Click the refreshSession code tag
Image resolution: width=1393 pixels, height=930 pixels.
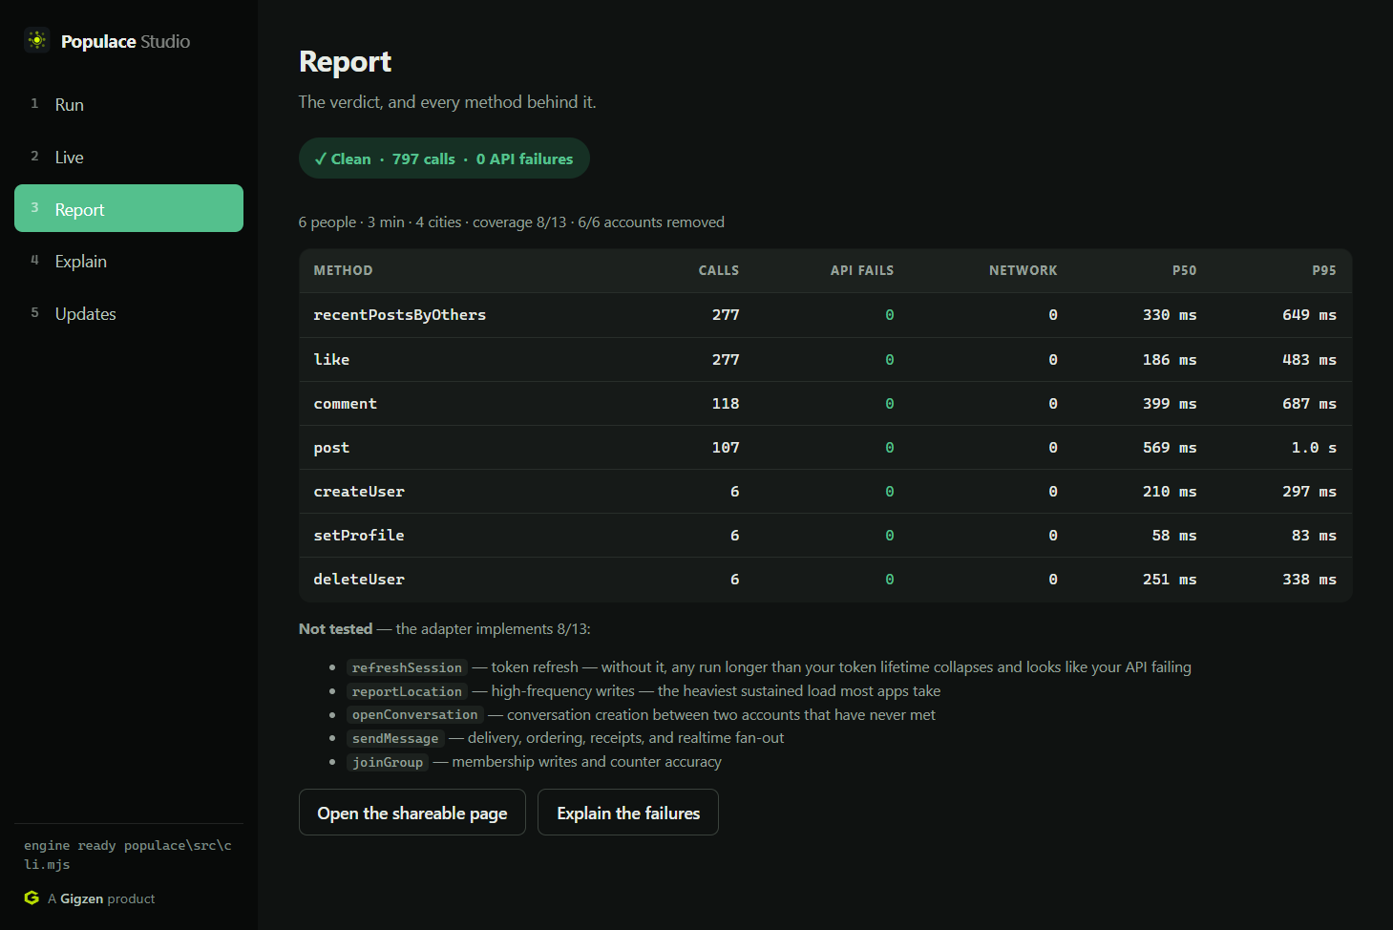(x=407, y=667)
